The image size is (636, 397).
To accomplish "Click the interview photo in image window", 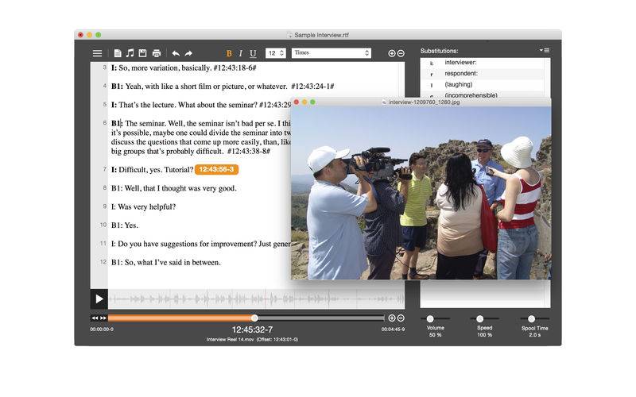I will 421,193.
